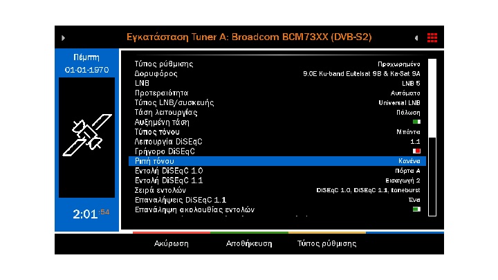Click the blue color bar at bottom right

coord(405,233)
